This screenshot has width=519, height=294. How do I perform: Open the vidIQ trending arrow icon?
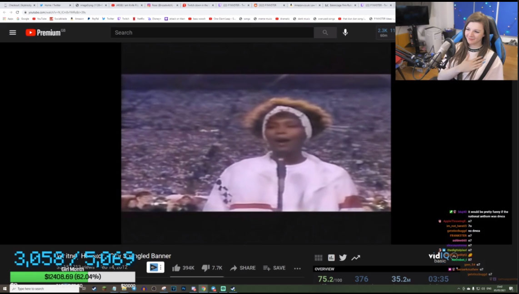coord(355,258)
